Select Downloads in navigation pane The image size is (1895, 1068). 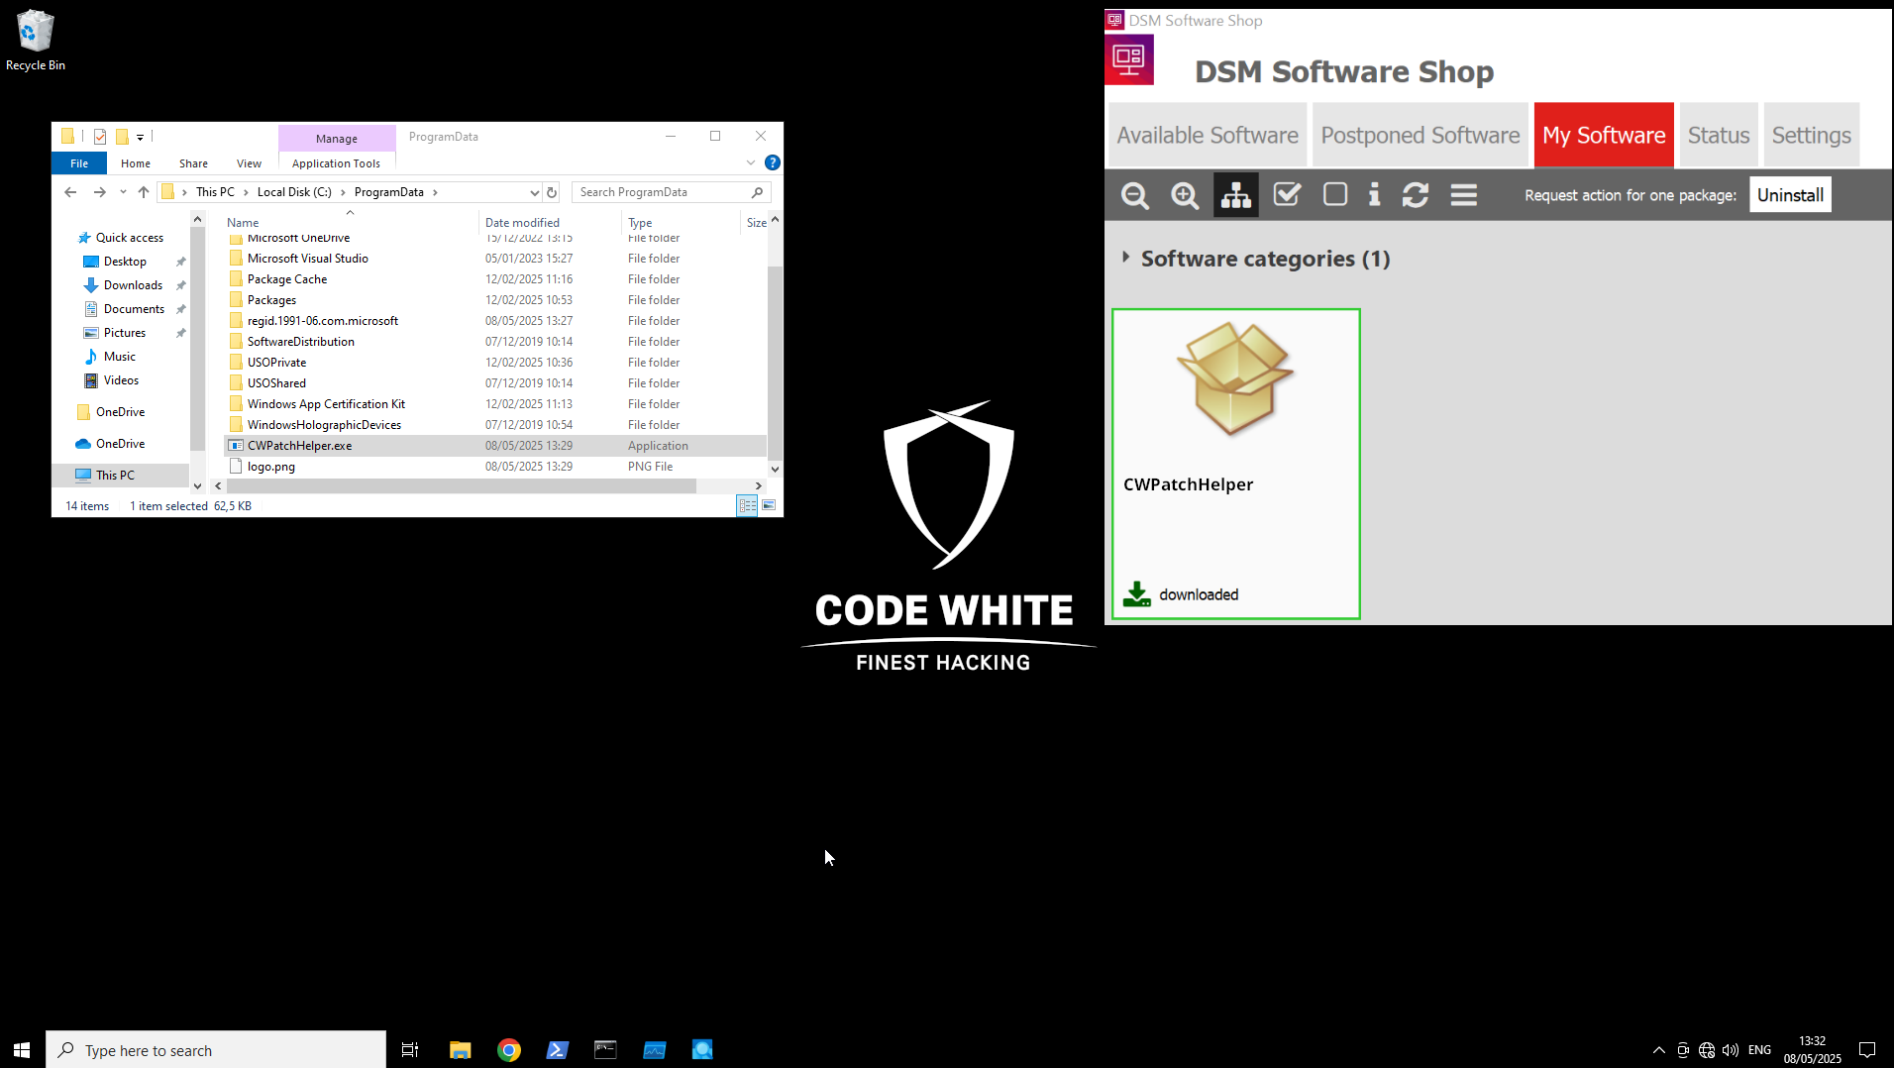pos(133,285)
